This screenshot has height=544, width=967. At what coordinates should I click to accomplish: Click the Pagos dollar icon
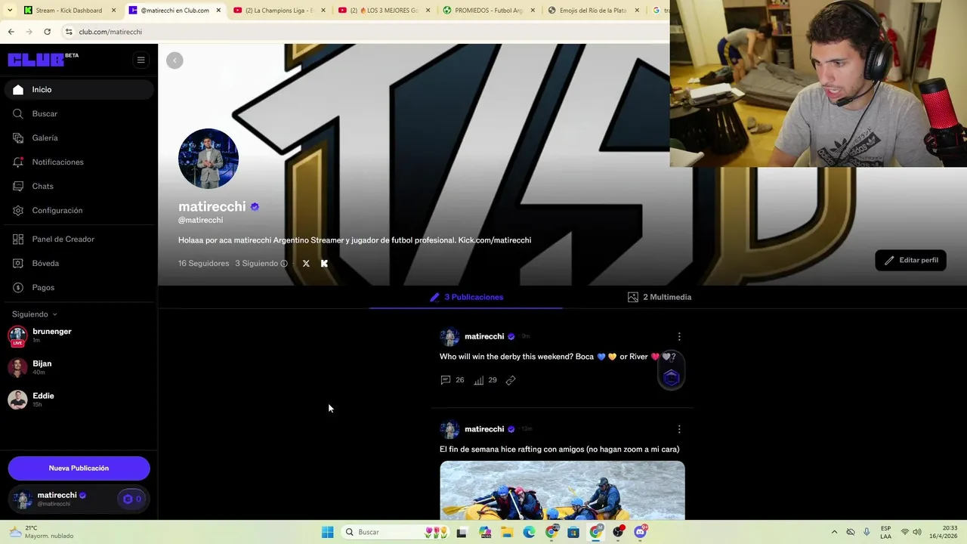(18, 287)
